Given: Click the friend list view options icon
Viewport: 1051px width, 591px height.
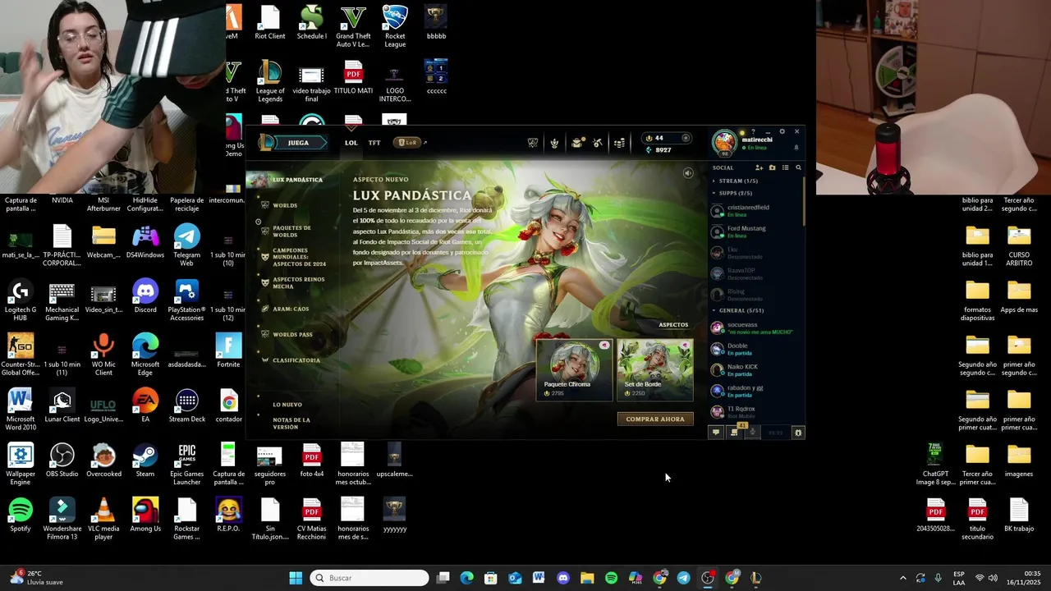Looking at the screenshot, I should [x=785, y=167].
